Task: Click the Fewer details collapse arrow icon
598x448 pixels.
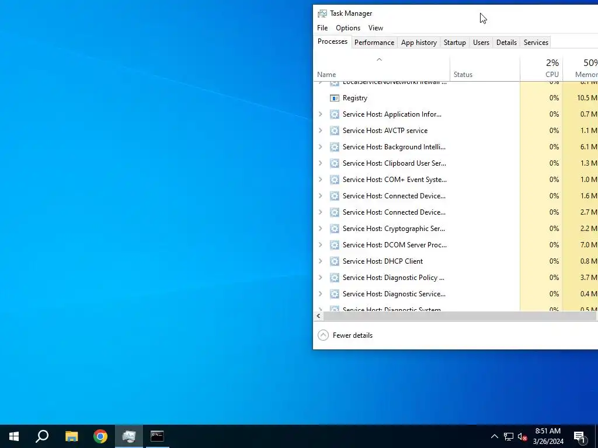Action: pyautogui.click(x=323, y=335)
